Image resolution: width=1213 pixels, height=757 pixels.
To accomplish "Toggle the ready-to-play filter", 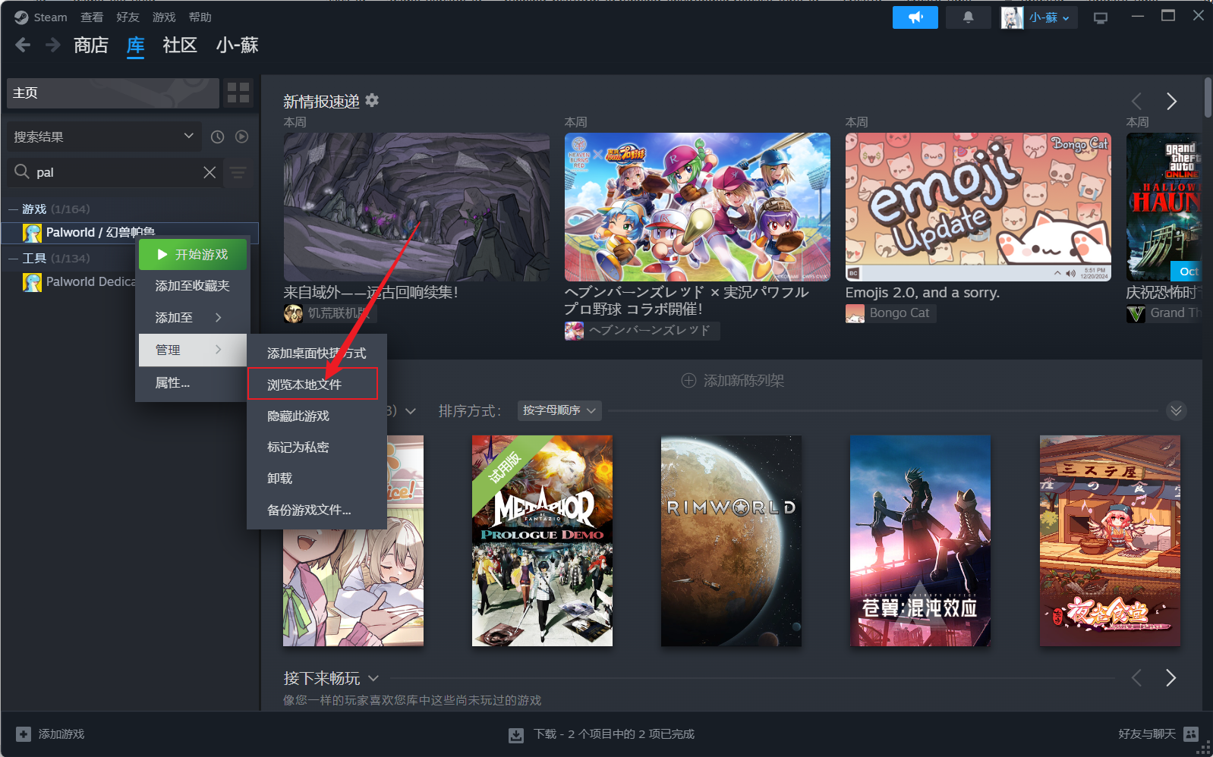I will pos(241,137).
